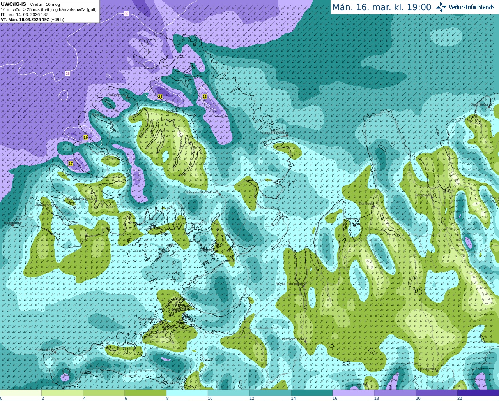Click the 'VT: Mán. 16.03.2026 19Z' line
Screen dimensions: 499x401
click(x=25, y=19)
